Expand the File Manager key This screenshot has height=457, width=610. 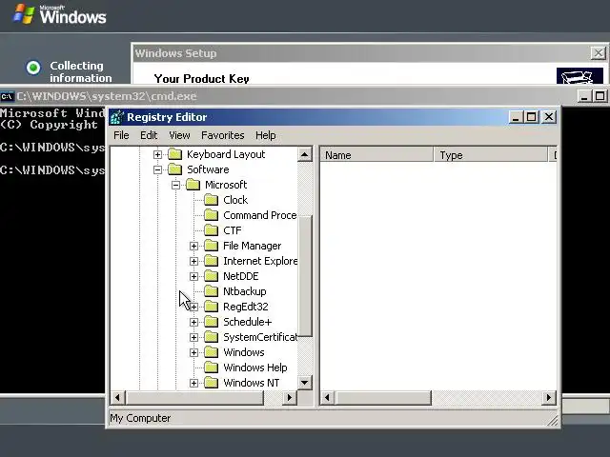(x=193, y=246)
